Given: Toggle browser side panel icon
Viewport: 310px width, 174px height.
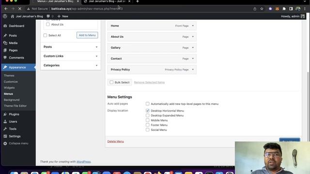Looking at the screenshot, I should [x=291, y=9].
